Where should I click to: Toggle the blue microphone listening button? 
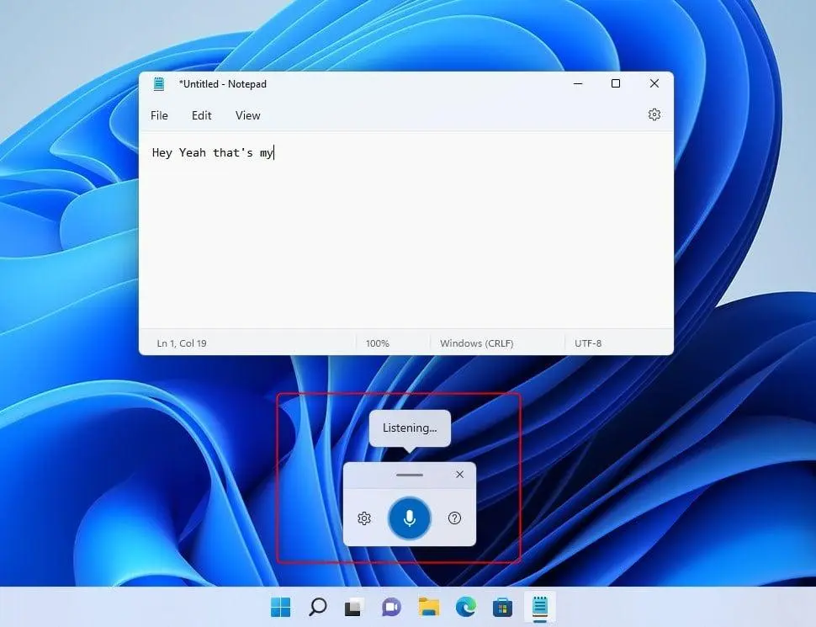point(410,518)
